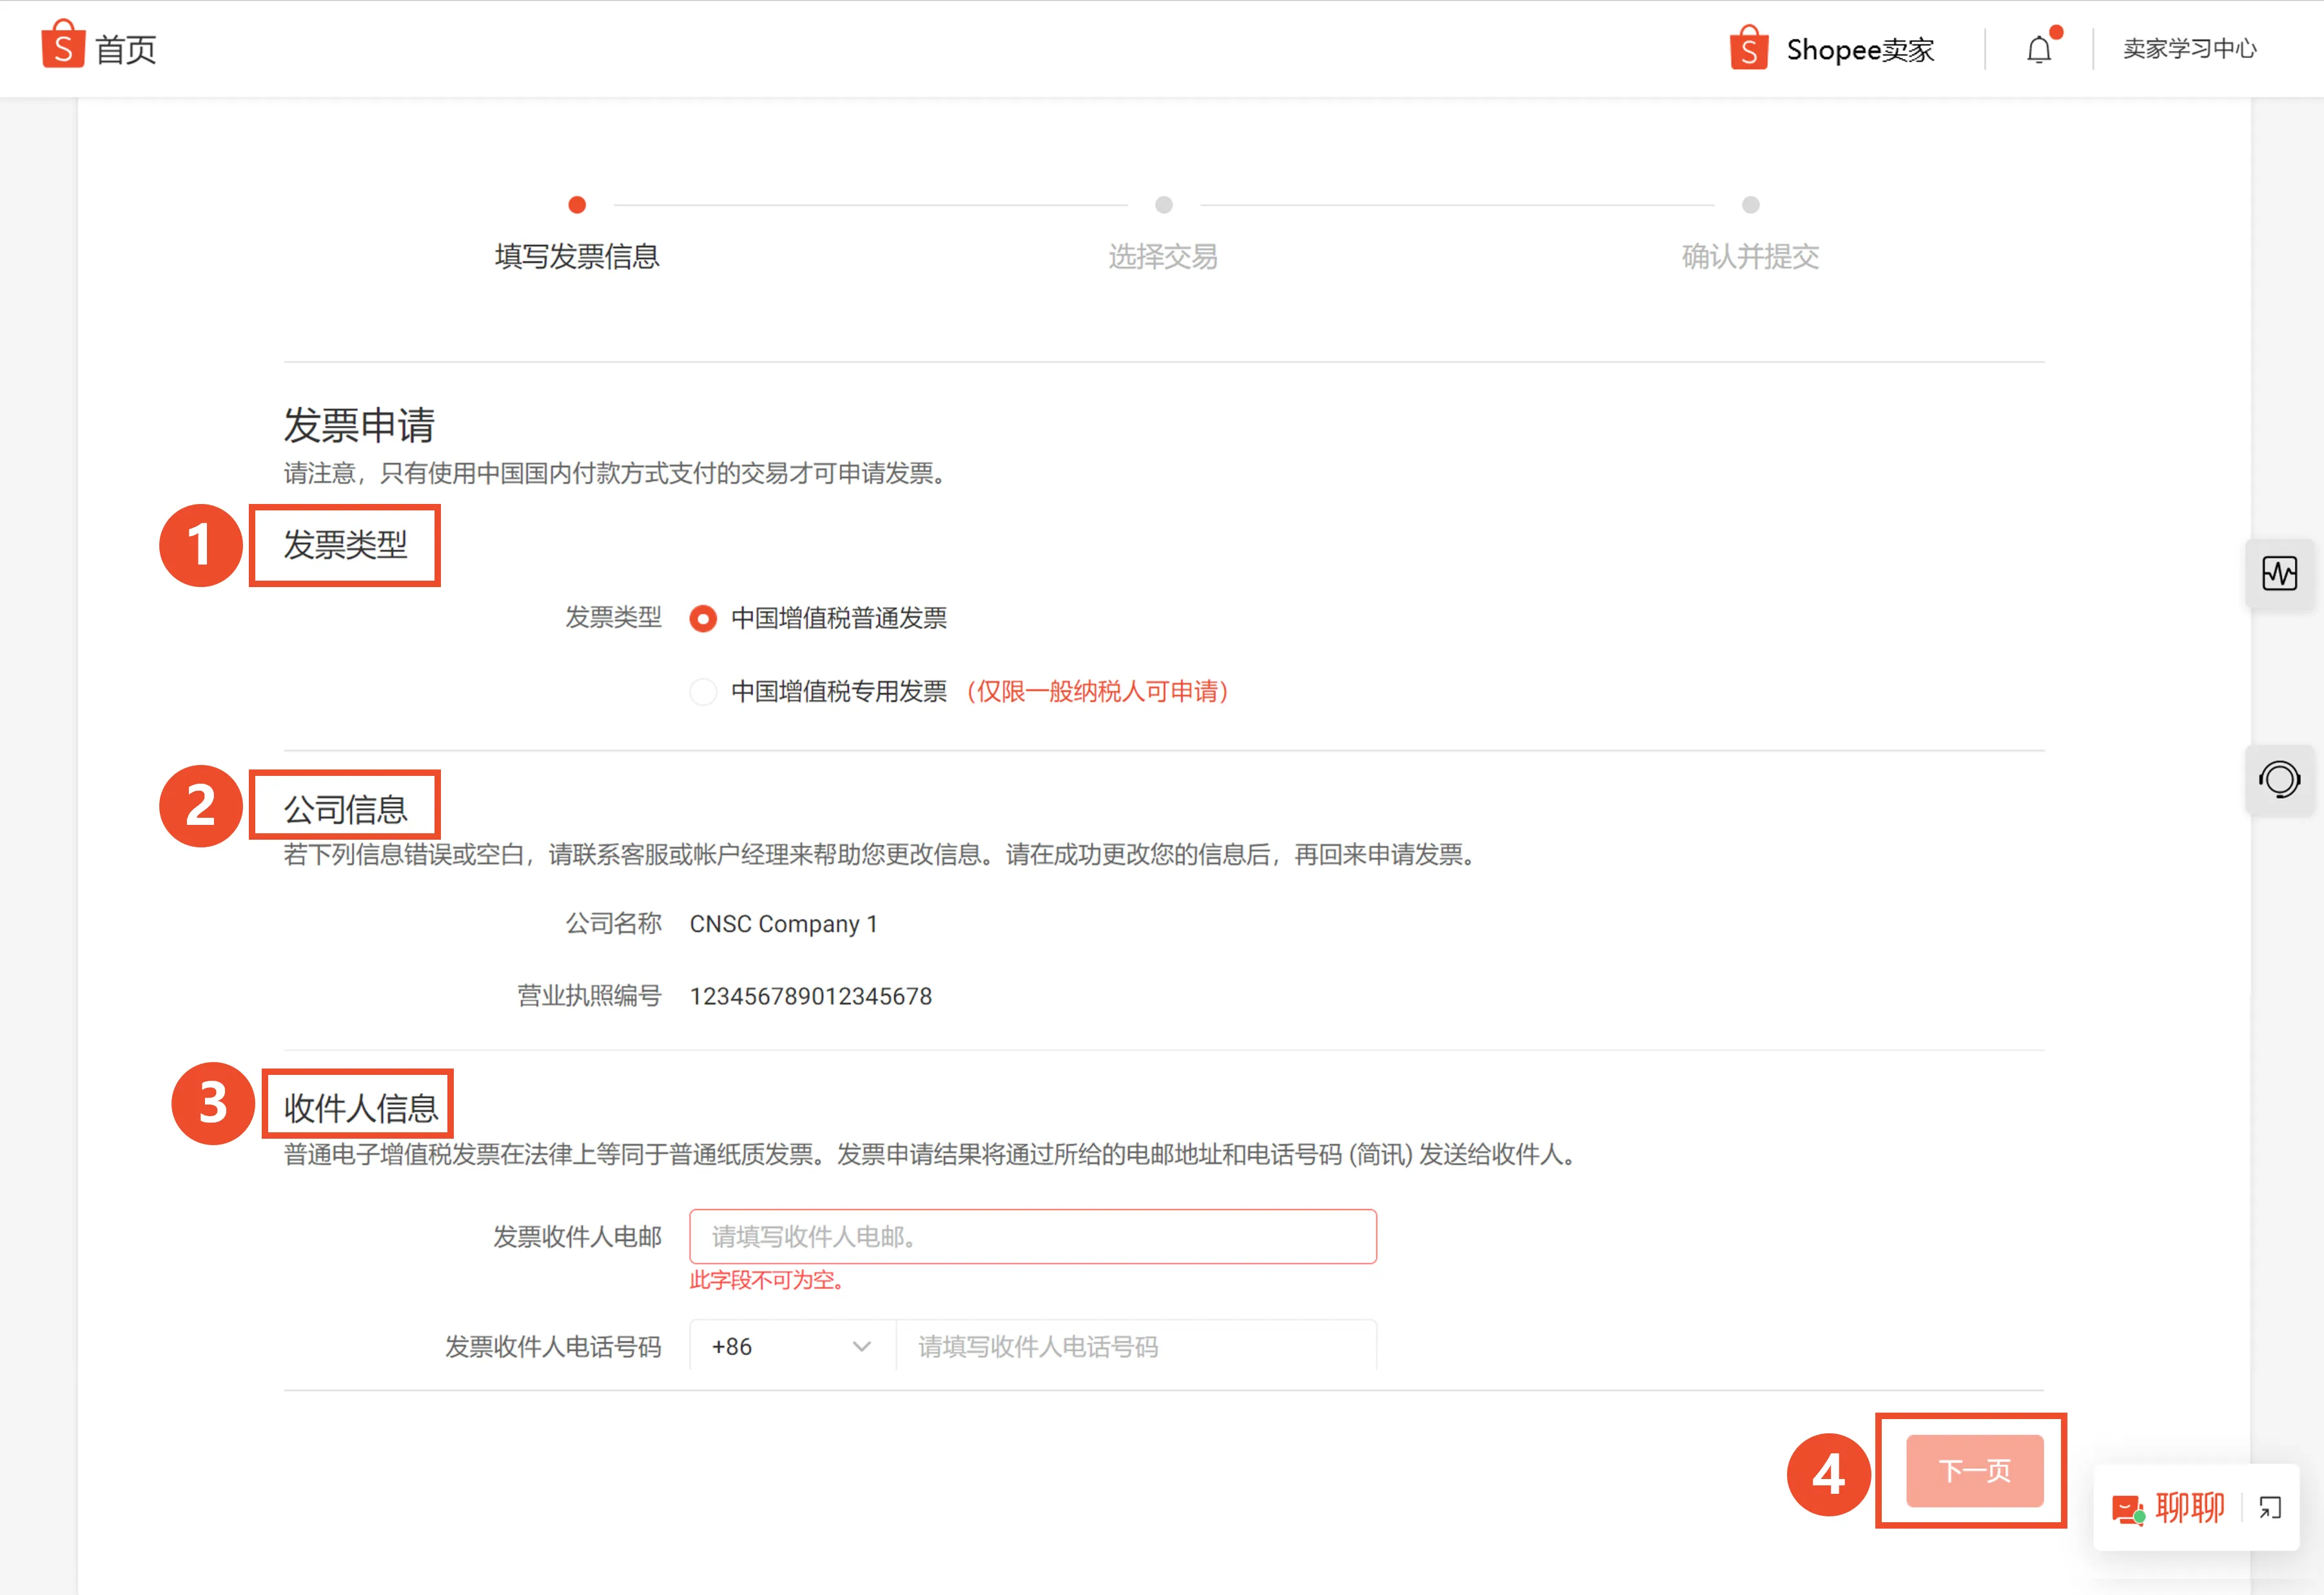Click 卖家学习中心 in the top menu
Viewport: 2324px width, 1595px height.
tap(2189, 48)
